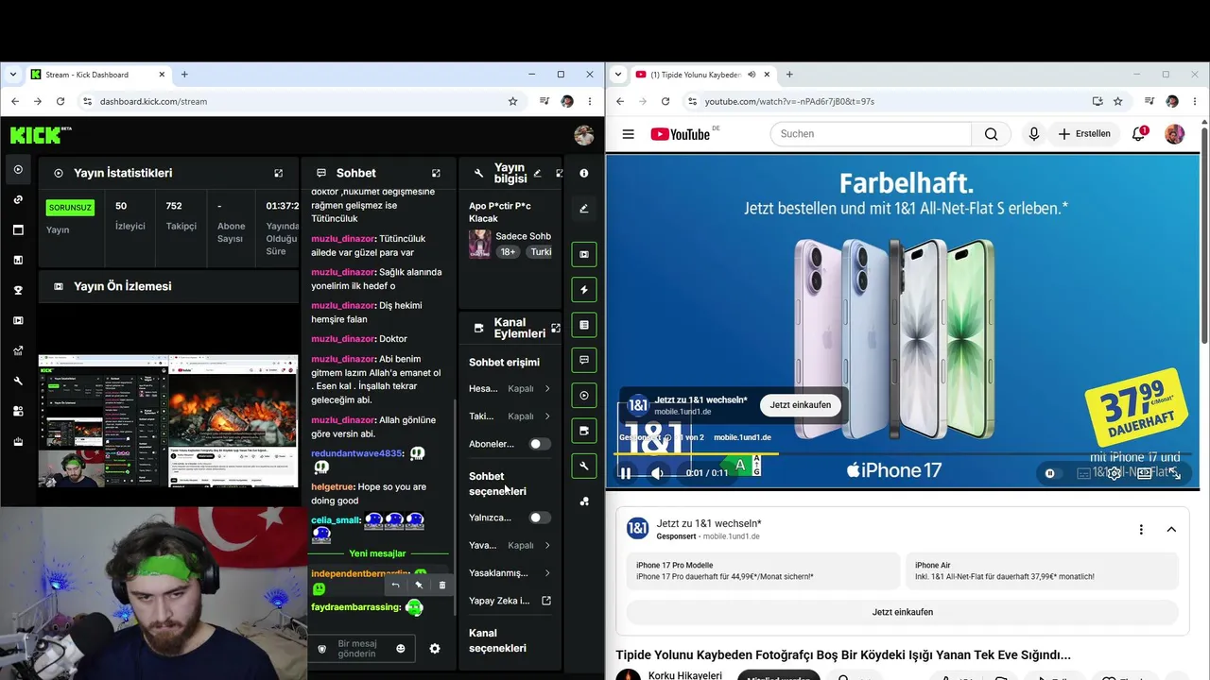1210x680 pixels.
Task: Open the wrench icon in Kick's left sidebar
Action: click(x=18, y=381)
